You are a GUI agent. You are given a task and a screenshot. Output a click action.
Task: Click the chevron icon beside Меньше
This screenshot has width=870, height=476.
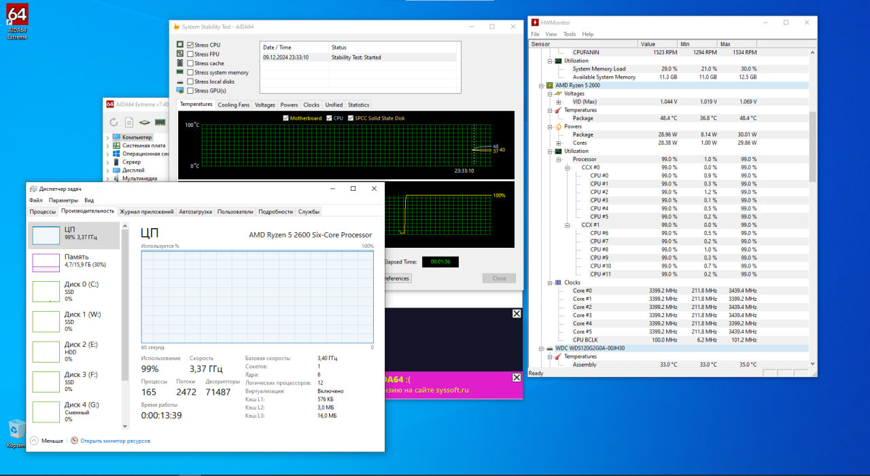[34, 441]
